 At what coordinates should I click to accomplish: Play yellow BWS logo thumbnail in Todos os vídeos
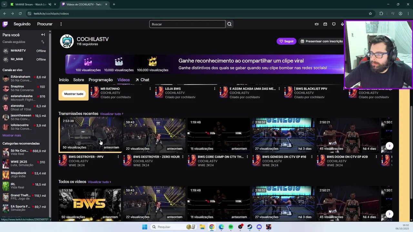click(90, 204)
